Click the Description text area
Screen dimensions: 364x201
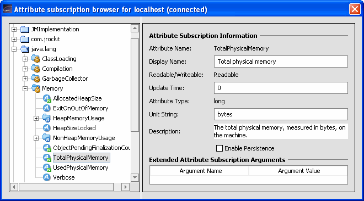coord(281,131)
